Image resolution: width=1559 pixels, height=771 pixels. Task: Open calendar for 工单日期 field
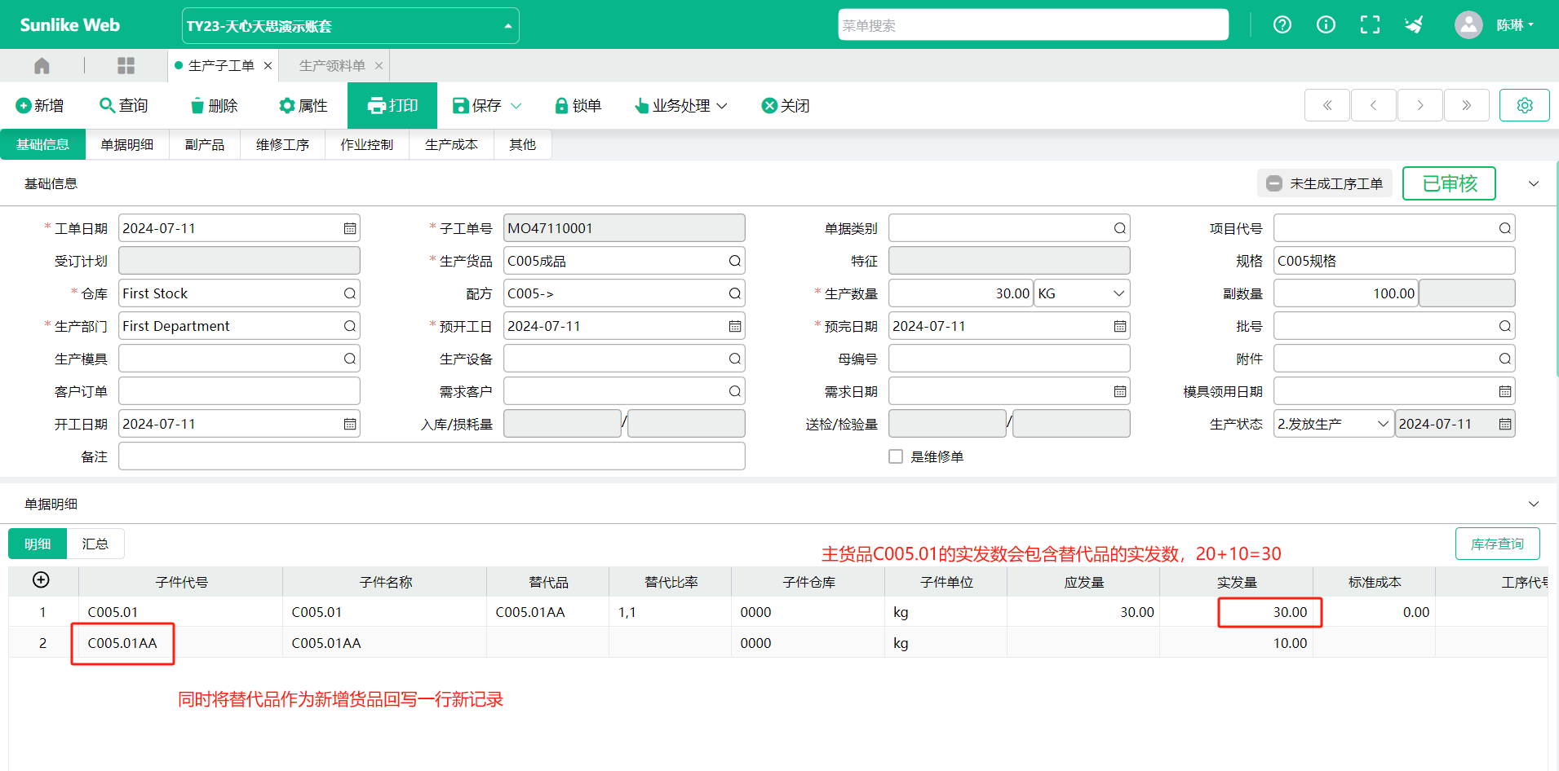[350, 228]
